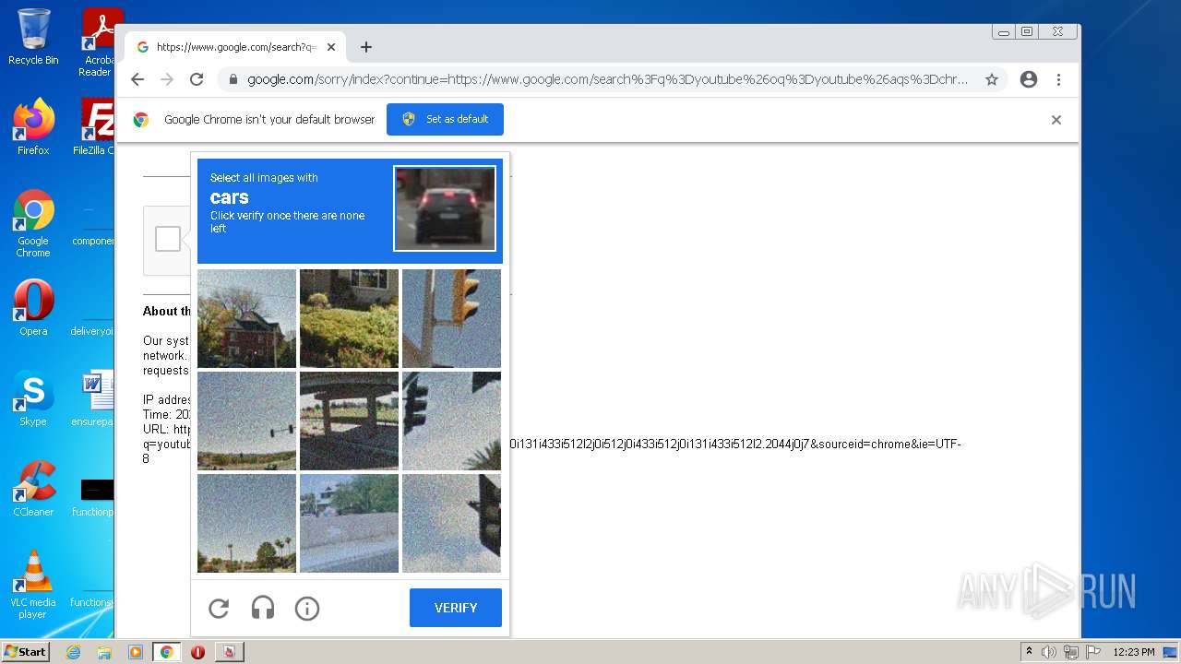Click the address bar URL
This screenshot has width=1181, height=664.
point(607,79)
